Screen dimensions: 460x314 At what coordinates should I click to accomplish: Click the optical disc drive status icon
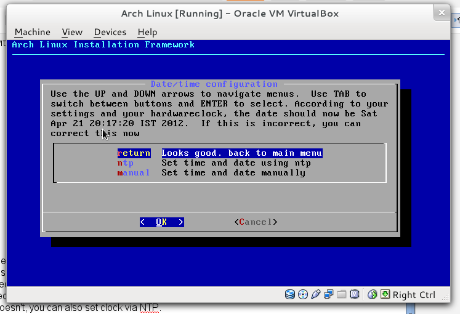point(303,294)
